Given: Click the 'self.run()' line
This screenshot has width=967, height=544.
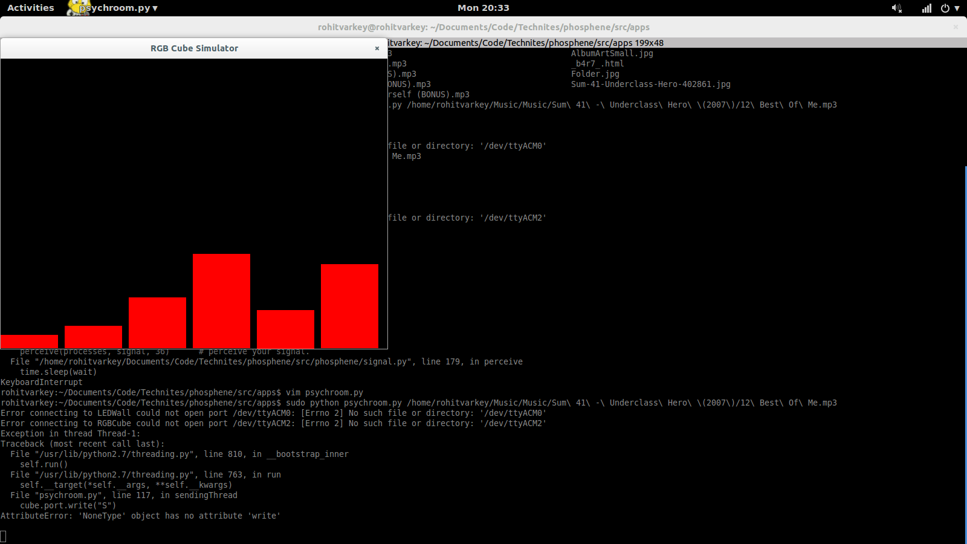Looking at the screenshot, I should click(x=44, y=464).
